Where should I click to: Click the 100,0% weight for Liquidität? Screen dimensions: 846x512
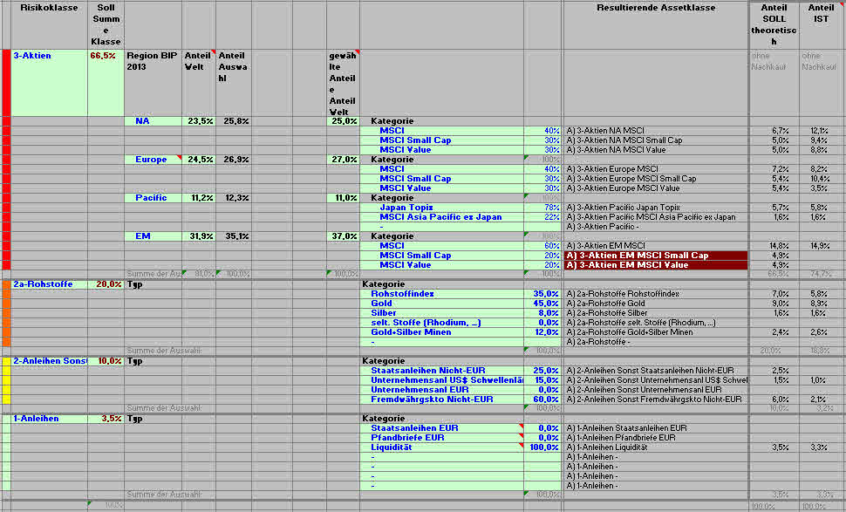[542, 447]
